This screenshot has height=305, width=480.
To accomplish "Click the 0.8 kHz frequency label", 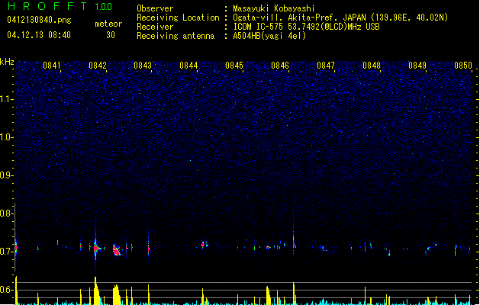I will [x=6, y=213].
